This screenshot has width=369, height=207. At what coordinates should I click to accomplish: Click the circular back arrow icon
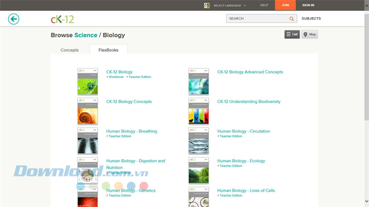(x=14, y=19)
